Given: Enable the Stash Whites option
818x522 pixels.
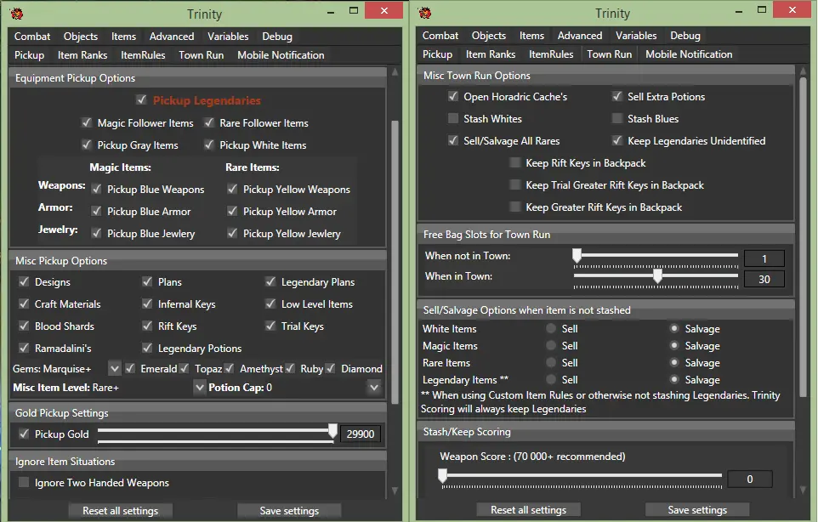Looking at the screenshot, I should [x=453, y=118].
